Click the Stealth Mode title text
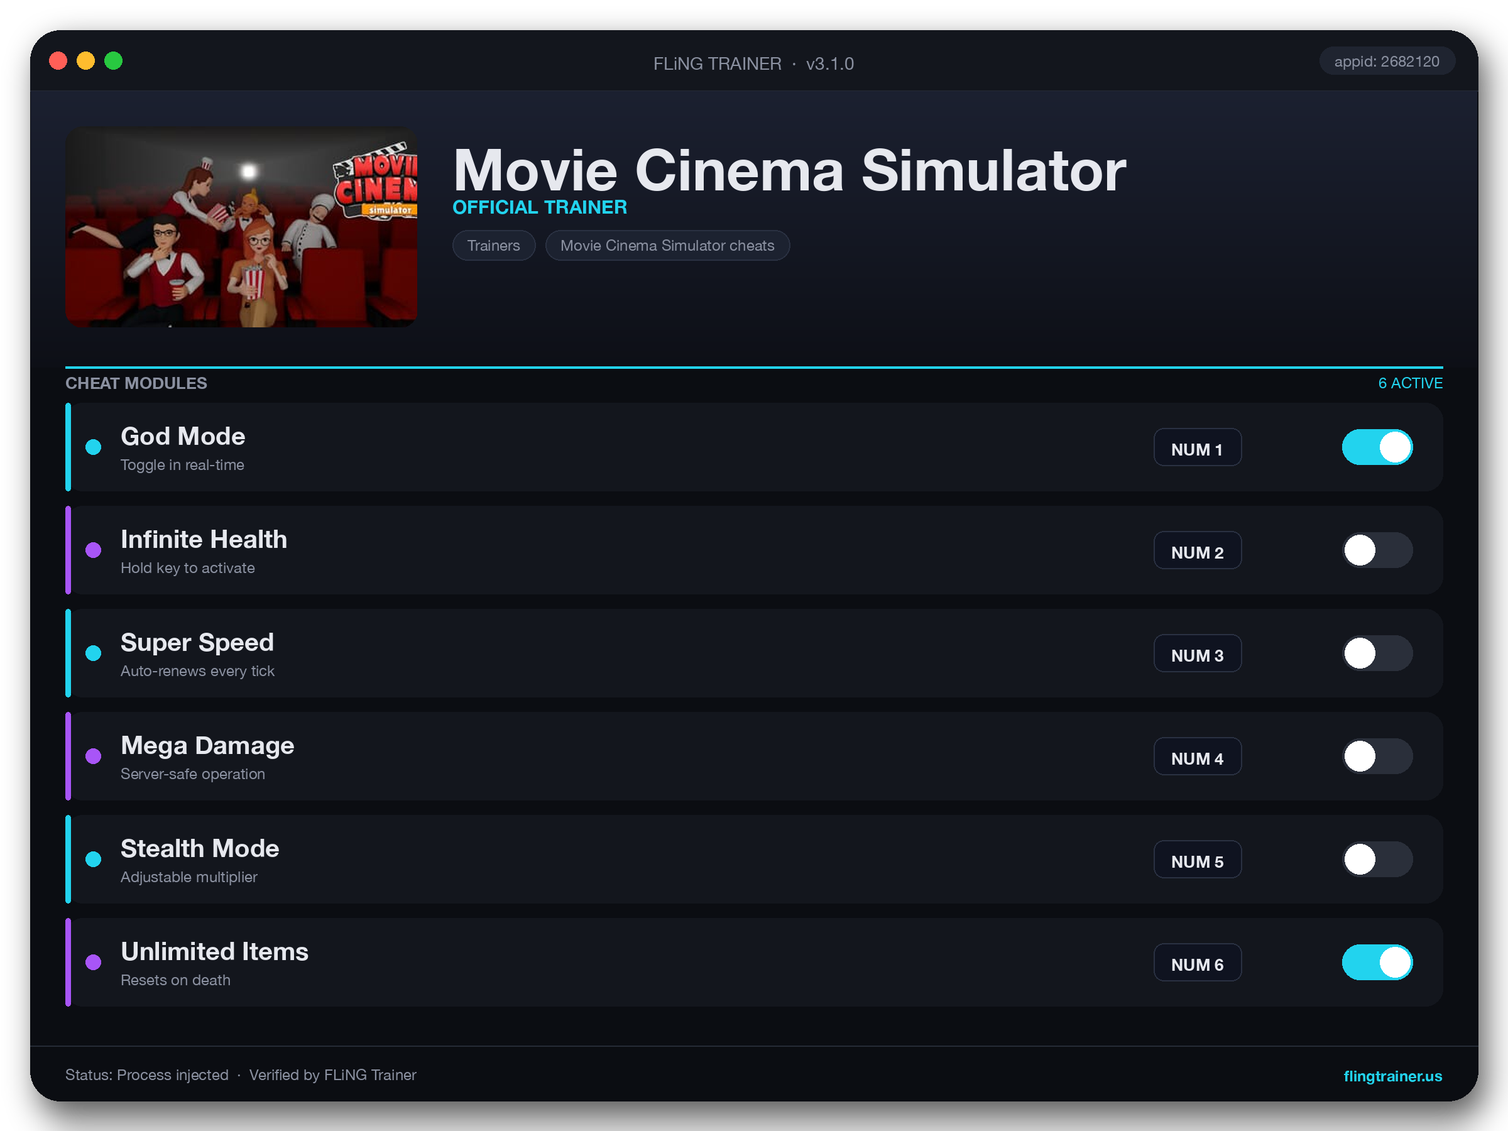 click(x=200, y=848)
